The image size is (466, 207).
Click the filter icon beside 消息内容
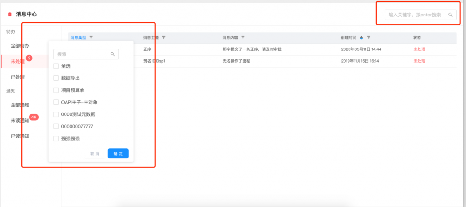[x=243, y=38]
